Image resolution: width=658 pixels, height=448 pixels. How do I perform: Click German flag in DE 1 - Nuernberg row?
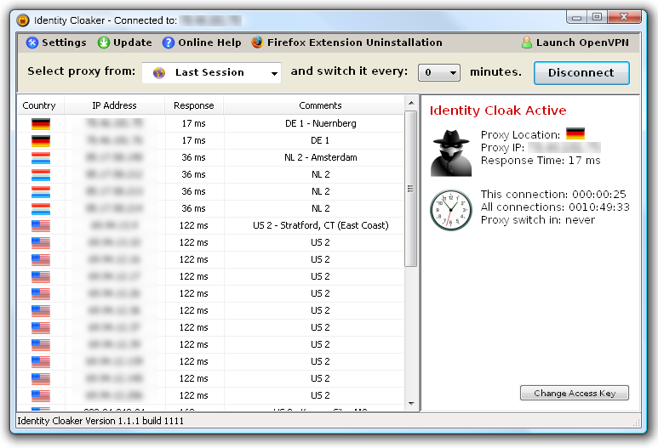click(41, 123)
